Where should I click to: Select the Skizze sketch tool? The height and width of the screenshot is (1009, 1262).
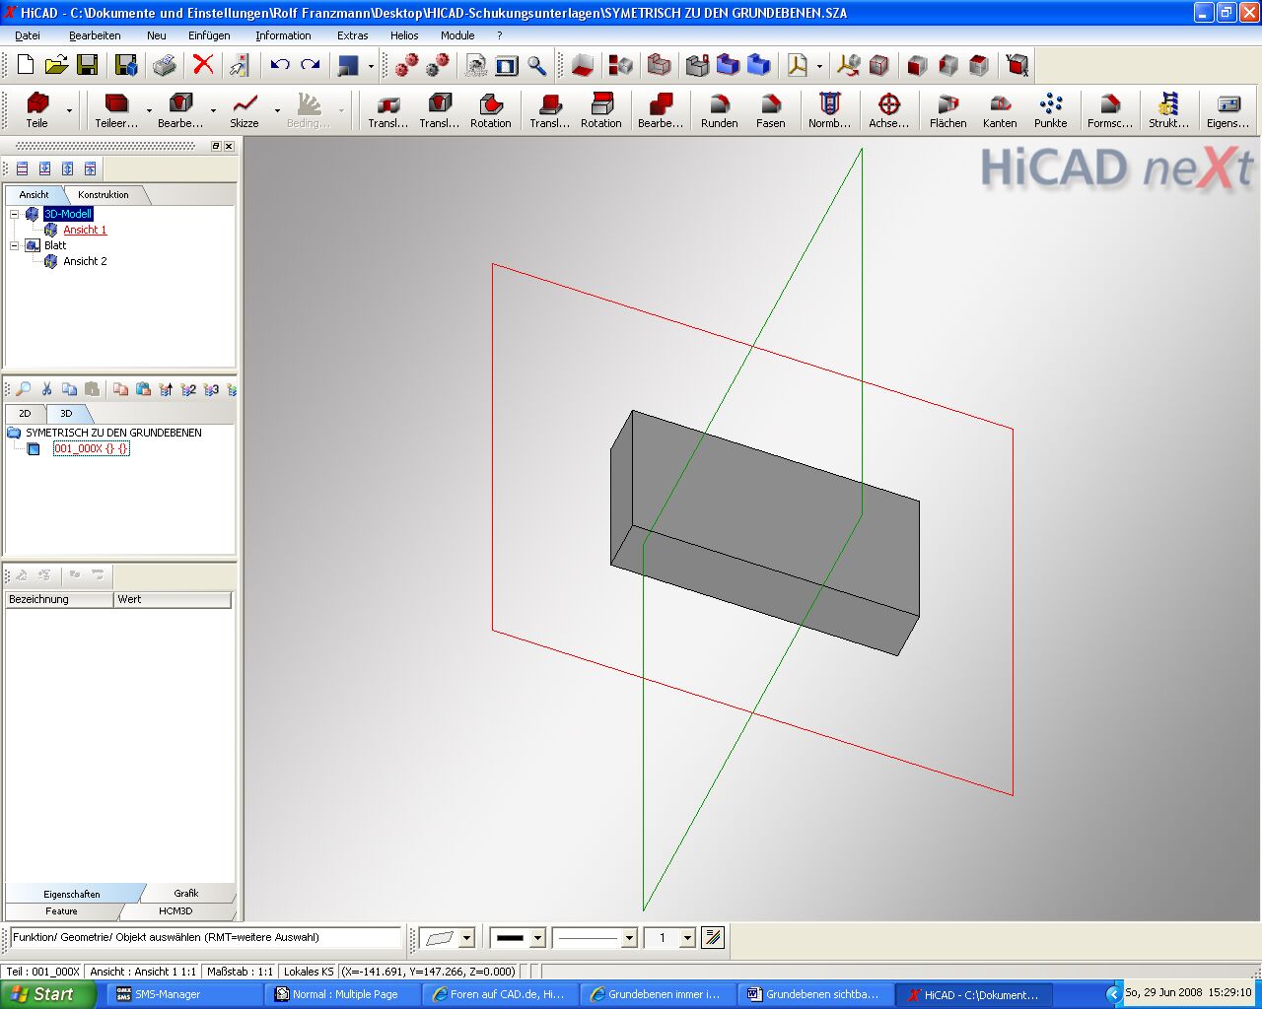tap(245, 109)
